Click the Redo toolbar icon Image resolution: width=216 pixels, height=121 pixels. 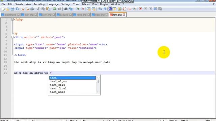pyautogui.click(x=59, y=9)
